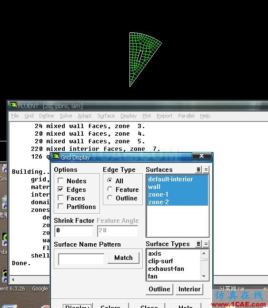The width and height of the screenshot is (268, 308).
Task: Select the Feature edge type radio
Action: [110, 189]
